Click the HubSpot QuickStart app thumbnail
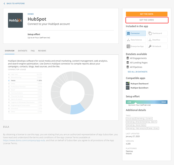The width and height of the screenshot is (174, 165). [x=128, y=88]
